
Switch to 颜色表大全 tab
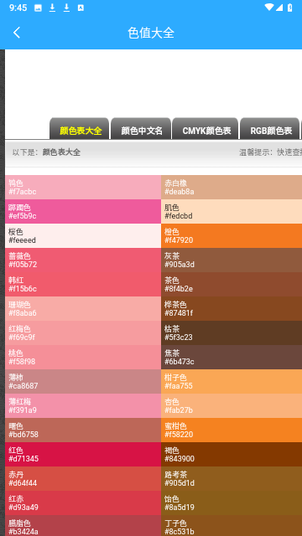[80, 128]
